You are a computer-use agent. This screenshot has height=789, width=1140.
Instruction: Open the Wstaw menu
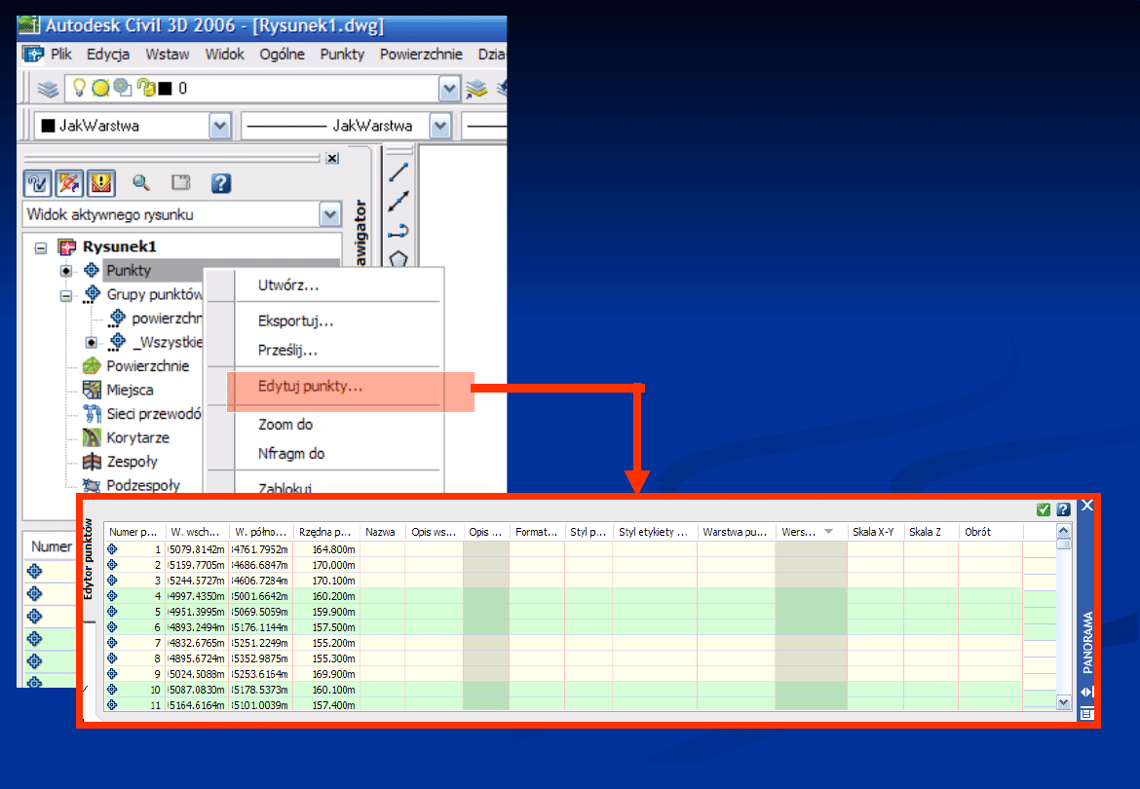point(168,55)
